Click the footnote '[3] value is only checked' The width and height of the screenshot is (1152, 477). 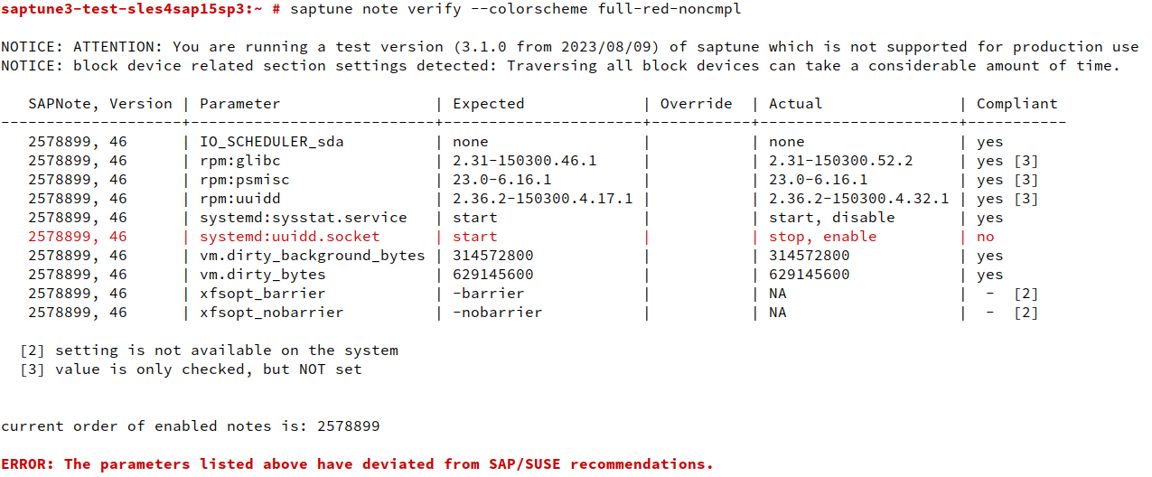[190, 369]
